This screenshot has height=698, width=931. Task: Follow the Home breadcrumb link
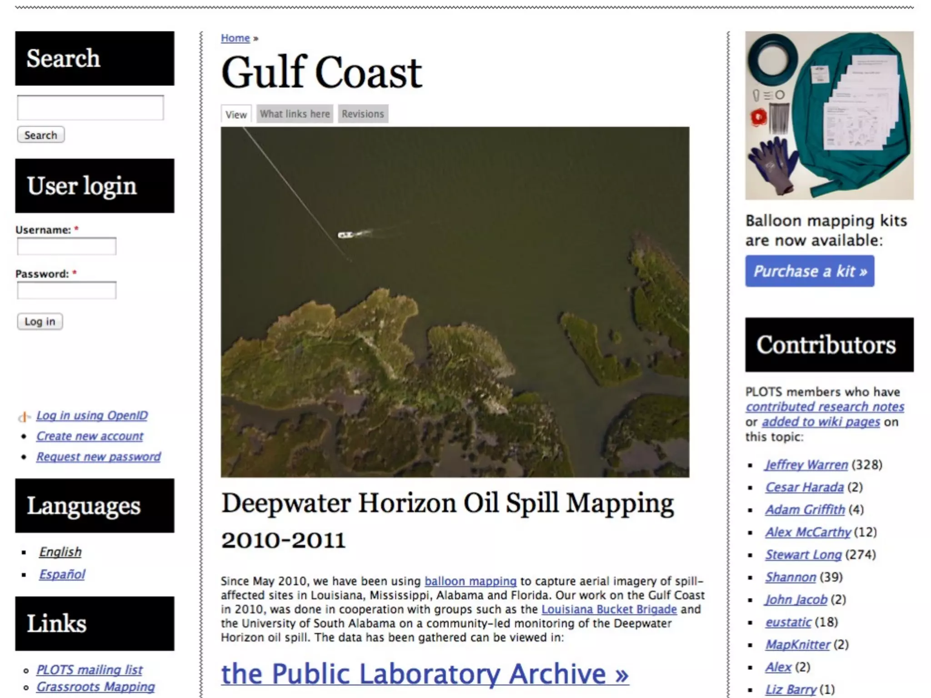tap(235, 38)
